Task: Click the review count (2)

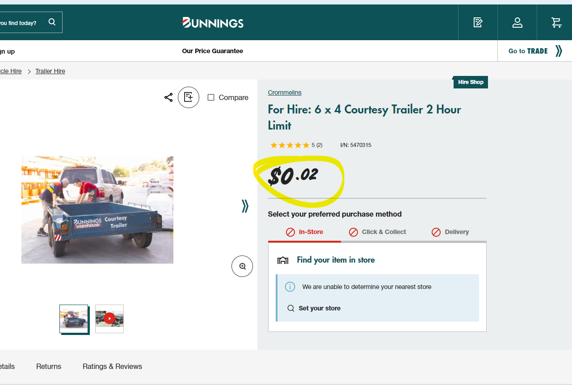Action: (x=320, y=145)
